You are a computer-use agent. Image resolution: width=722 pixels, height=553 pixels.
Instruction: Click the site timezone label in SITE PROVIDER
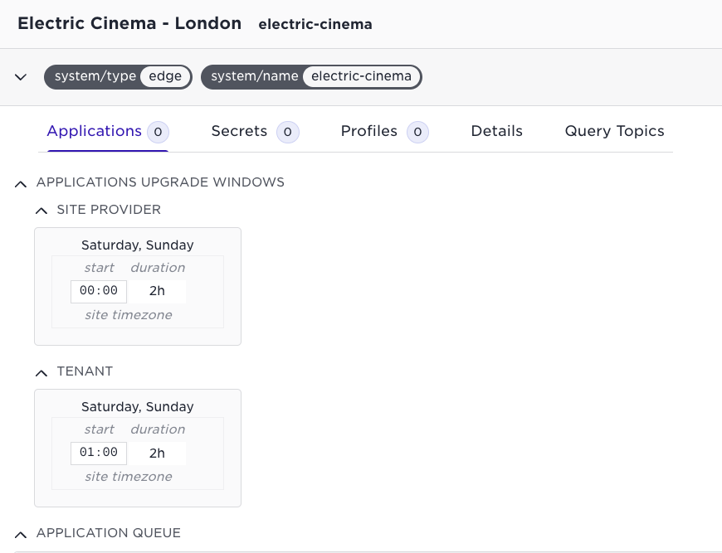coord(128,315)
